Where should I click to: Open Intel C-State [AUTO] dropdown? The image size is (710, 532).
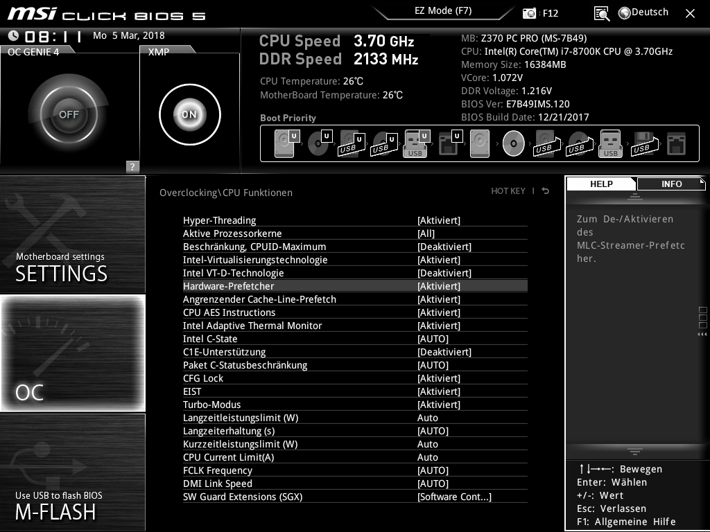pos(433,339)
